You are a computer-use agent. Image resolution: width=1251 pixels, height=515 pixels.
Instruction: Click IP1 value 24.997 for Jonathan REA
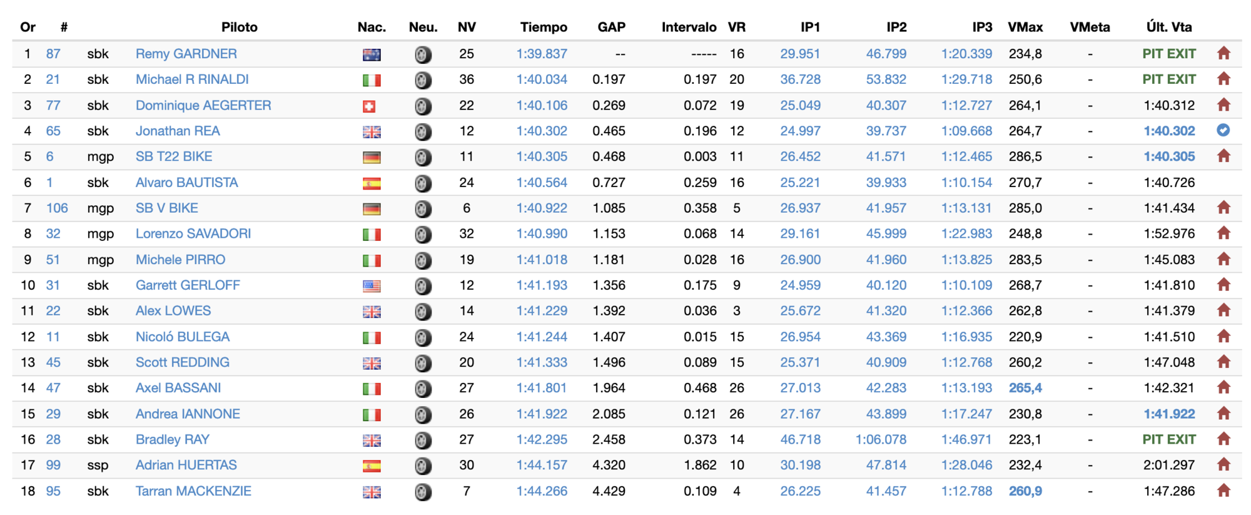tap(800, 131)
